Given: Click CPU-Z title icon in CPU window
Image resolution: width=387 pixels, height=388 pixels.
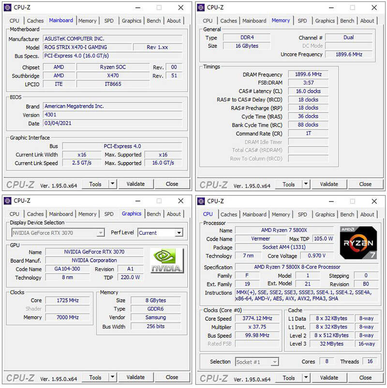Looking at the screenshot, I should coord(201,201).
